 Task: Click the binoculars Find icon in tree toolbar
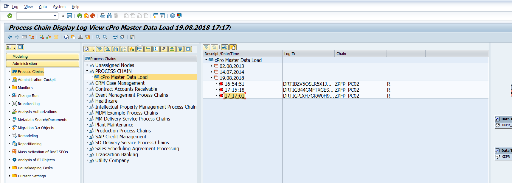click(116, 49)
